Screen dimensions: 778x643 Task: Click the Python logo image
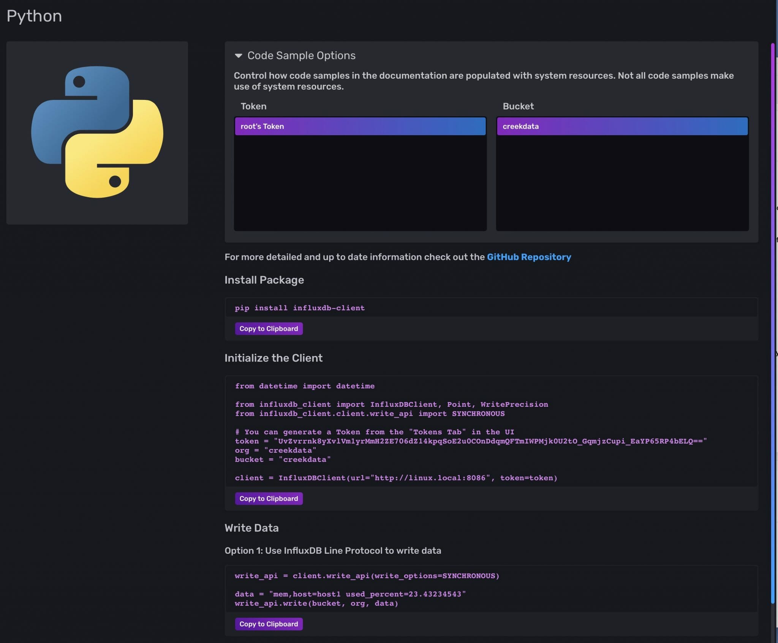tap(97, 132)
